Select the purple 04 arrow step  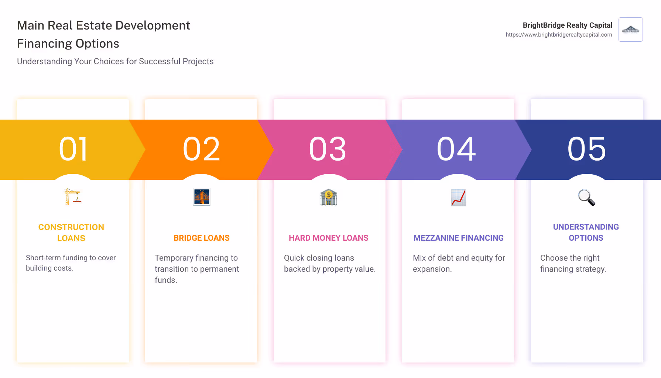tap(458, 150)
